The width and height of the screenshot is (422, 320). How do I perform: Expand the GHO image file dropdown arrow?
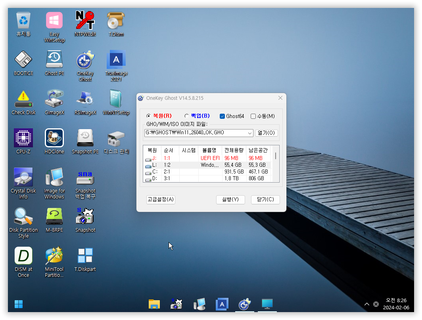pyautogui.click(x=250, y=133)
